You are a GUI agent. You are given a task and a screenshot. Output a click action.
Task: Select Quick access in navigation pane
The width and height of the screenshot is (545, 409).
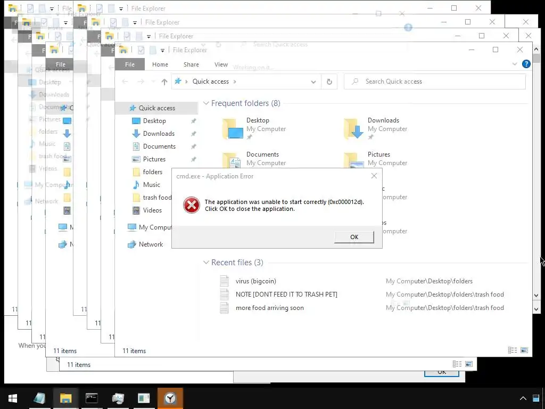[x=157, y=108]
